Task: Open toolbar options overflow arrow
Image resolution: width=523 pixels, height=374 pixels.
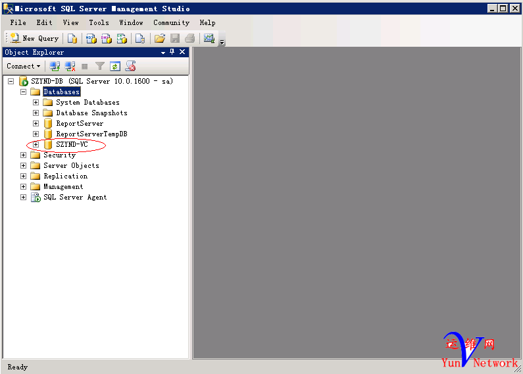Action: point(222,42)
